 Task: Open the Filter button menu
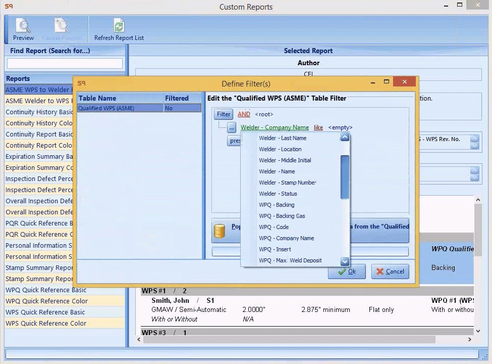[x=224, y=114]
